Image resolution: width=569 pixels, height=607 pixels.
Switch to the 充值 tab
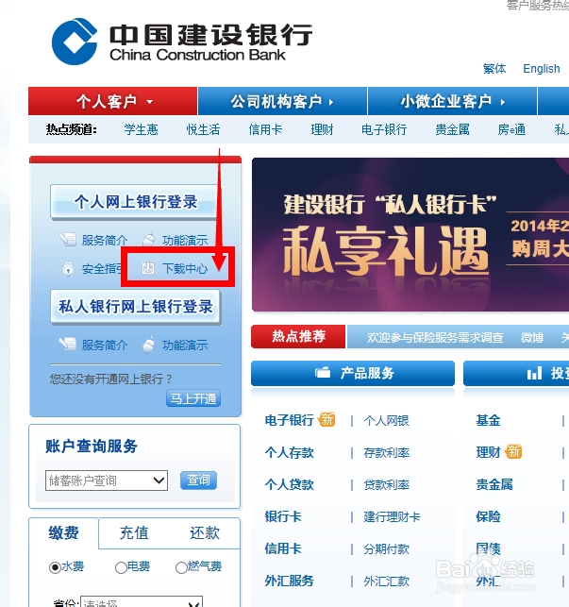134,533
